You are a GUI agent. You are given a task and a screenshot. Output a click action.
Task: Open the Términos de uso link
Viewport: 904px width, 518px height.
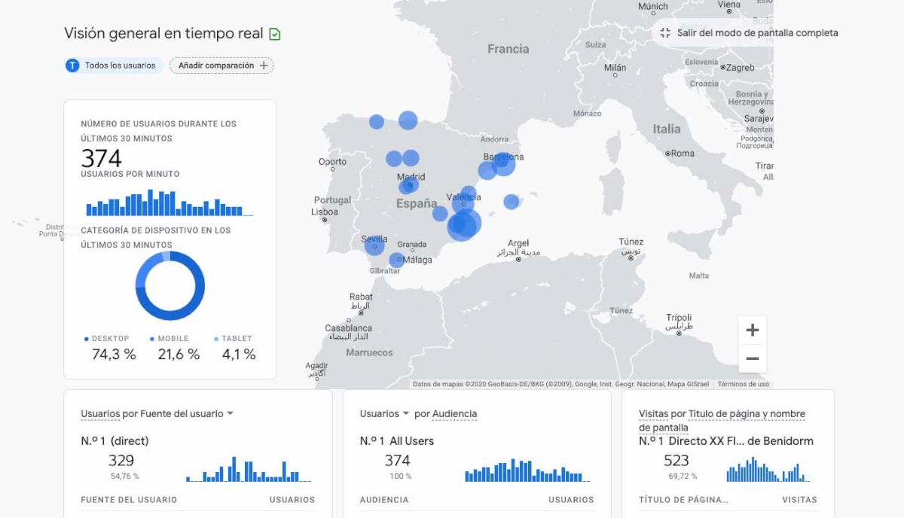[x=743, y=384]
